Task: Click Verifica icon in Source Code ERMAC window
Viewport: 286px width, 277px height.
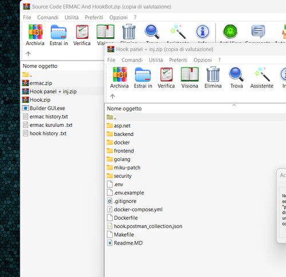Action: 82,32
